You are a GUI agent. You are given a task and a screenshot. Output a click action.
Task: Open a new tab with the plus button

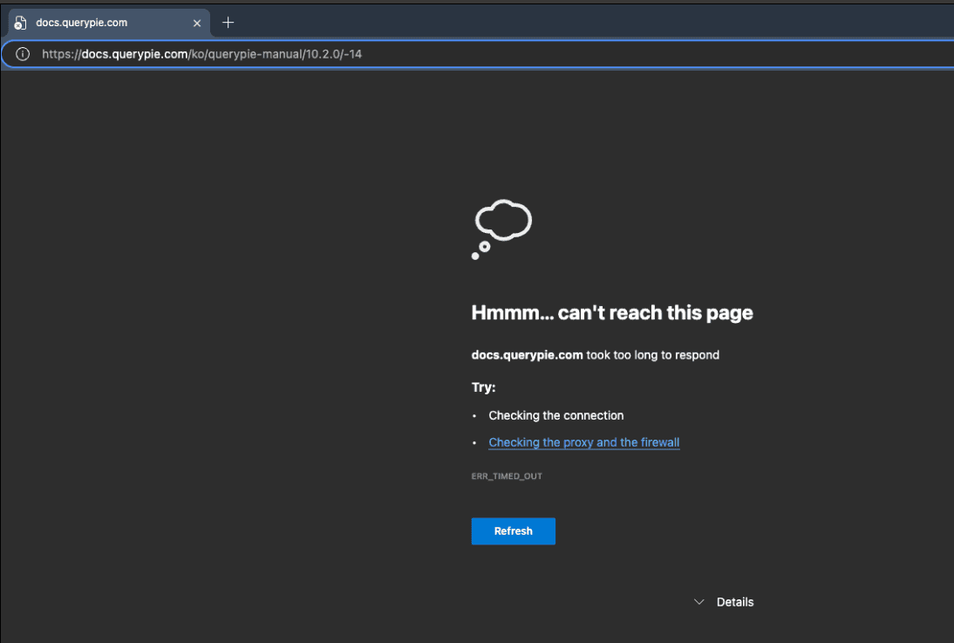[228, 23]
